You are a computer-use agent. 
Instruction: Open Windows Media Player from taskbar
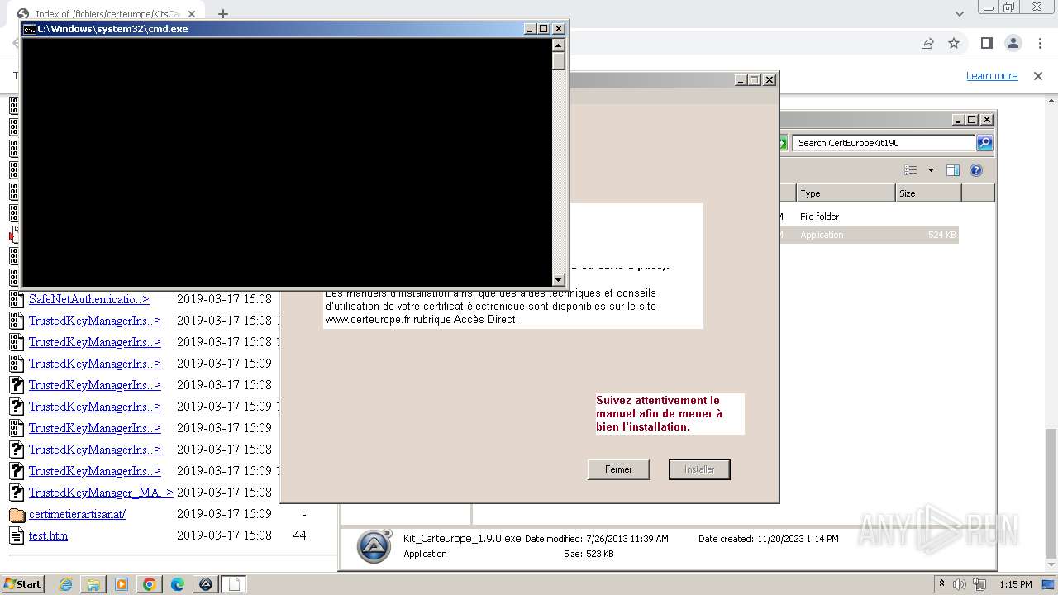click(122, 584)
